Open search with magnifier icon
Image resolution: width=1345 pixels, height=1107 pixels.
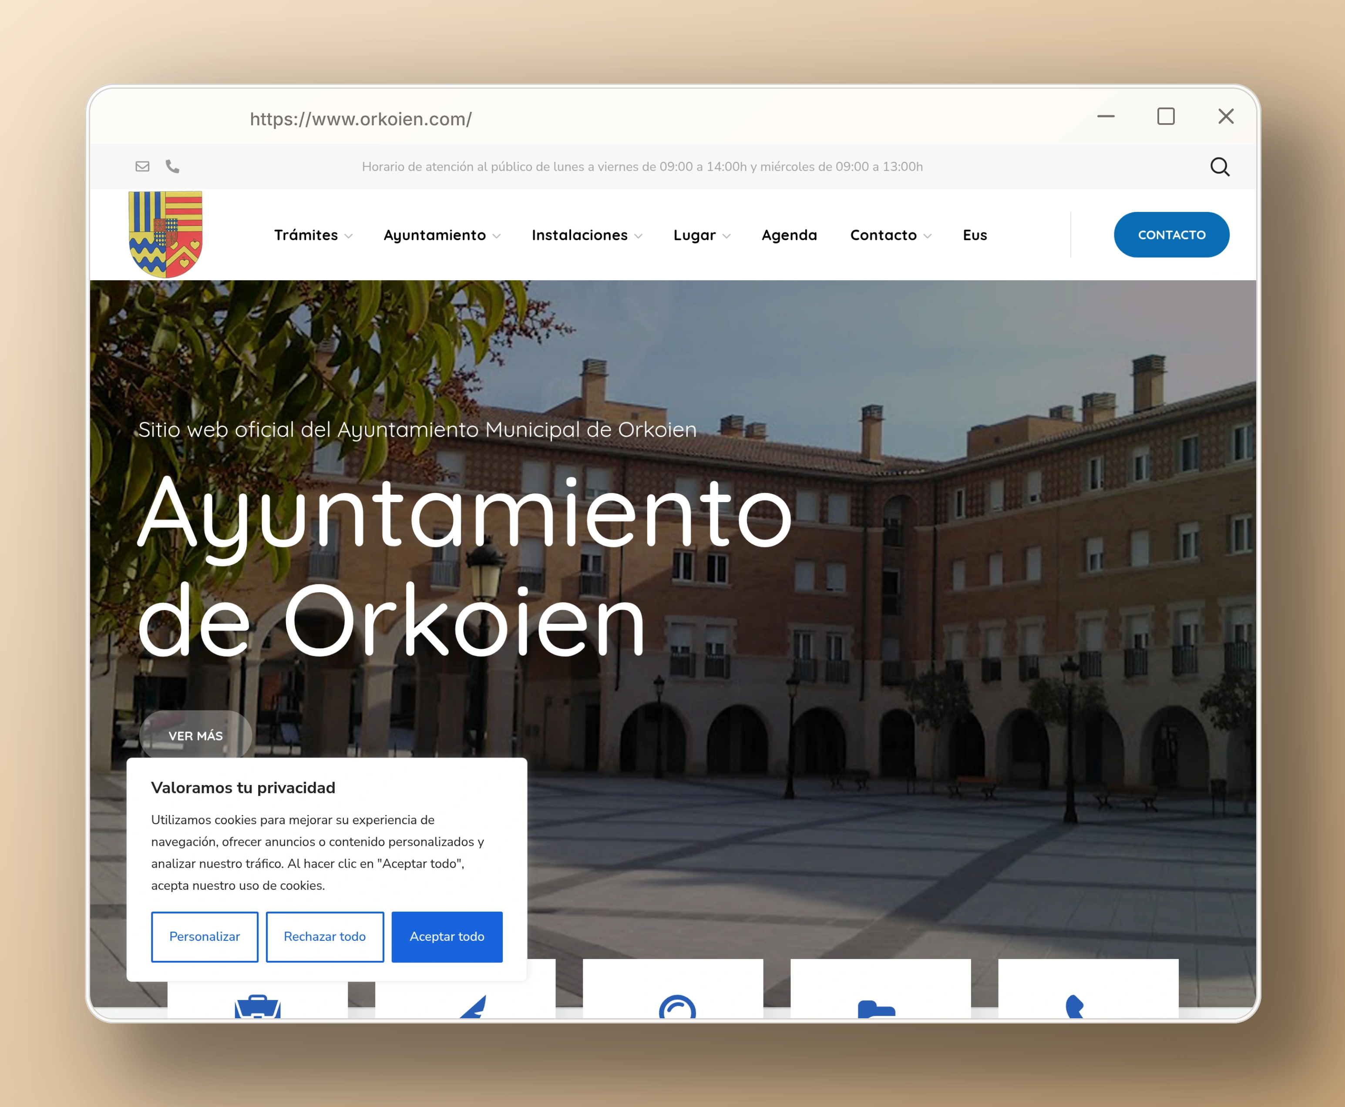click(x=1219, y=166)
